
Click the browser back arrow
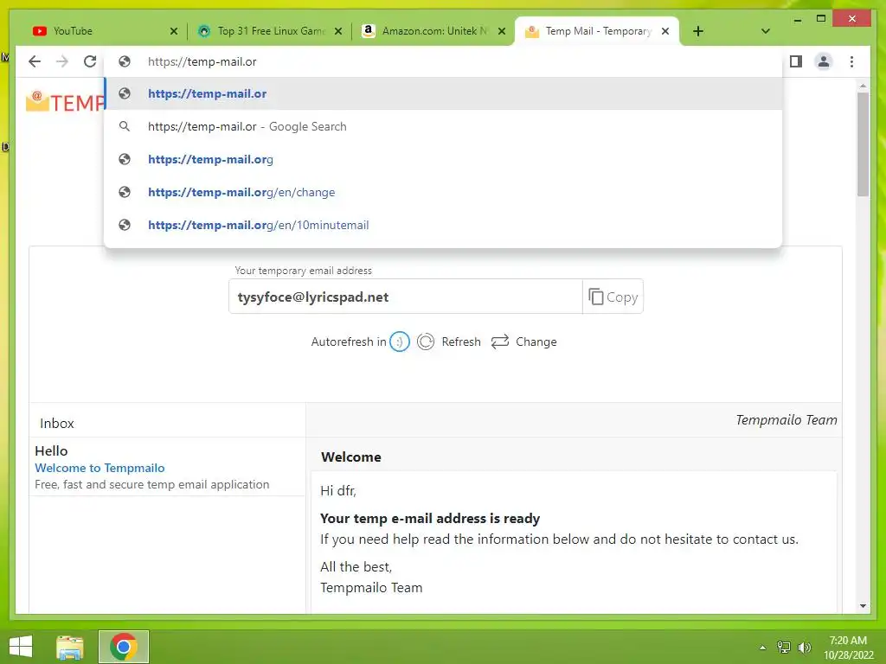coord(35,61)
